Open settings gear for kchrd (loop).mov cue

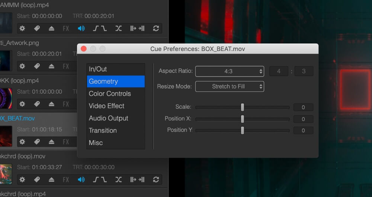(22, 180)
